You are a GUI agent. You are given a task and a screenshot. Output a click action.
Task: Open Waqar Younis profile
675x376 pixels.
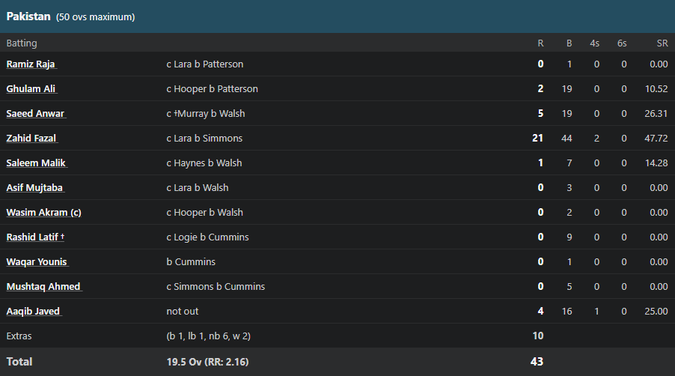tap(37, 262)
